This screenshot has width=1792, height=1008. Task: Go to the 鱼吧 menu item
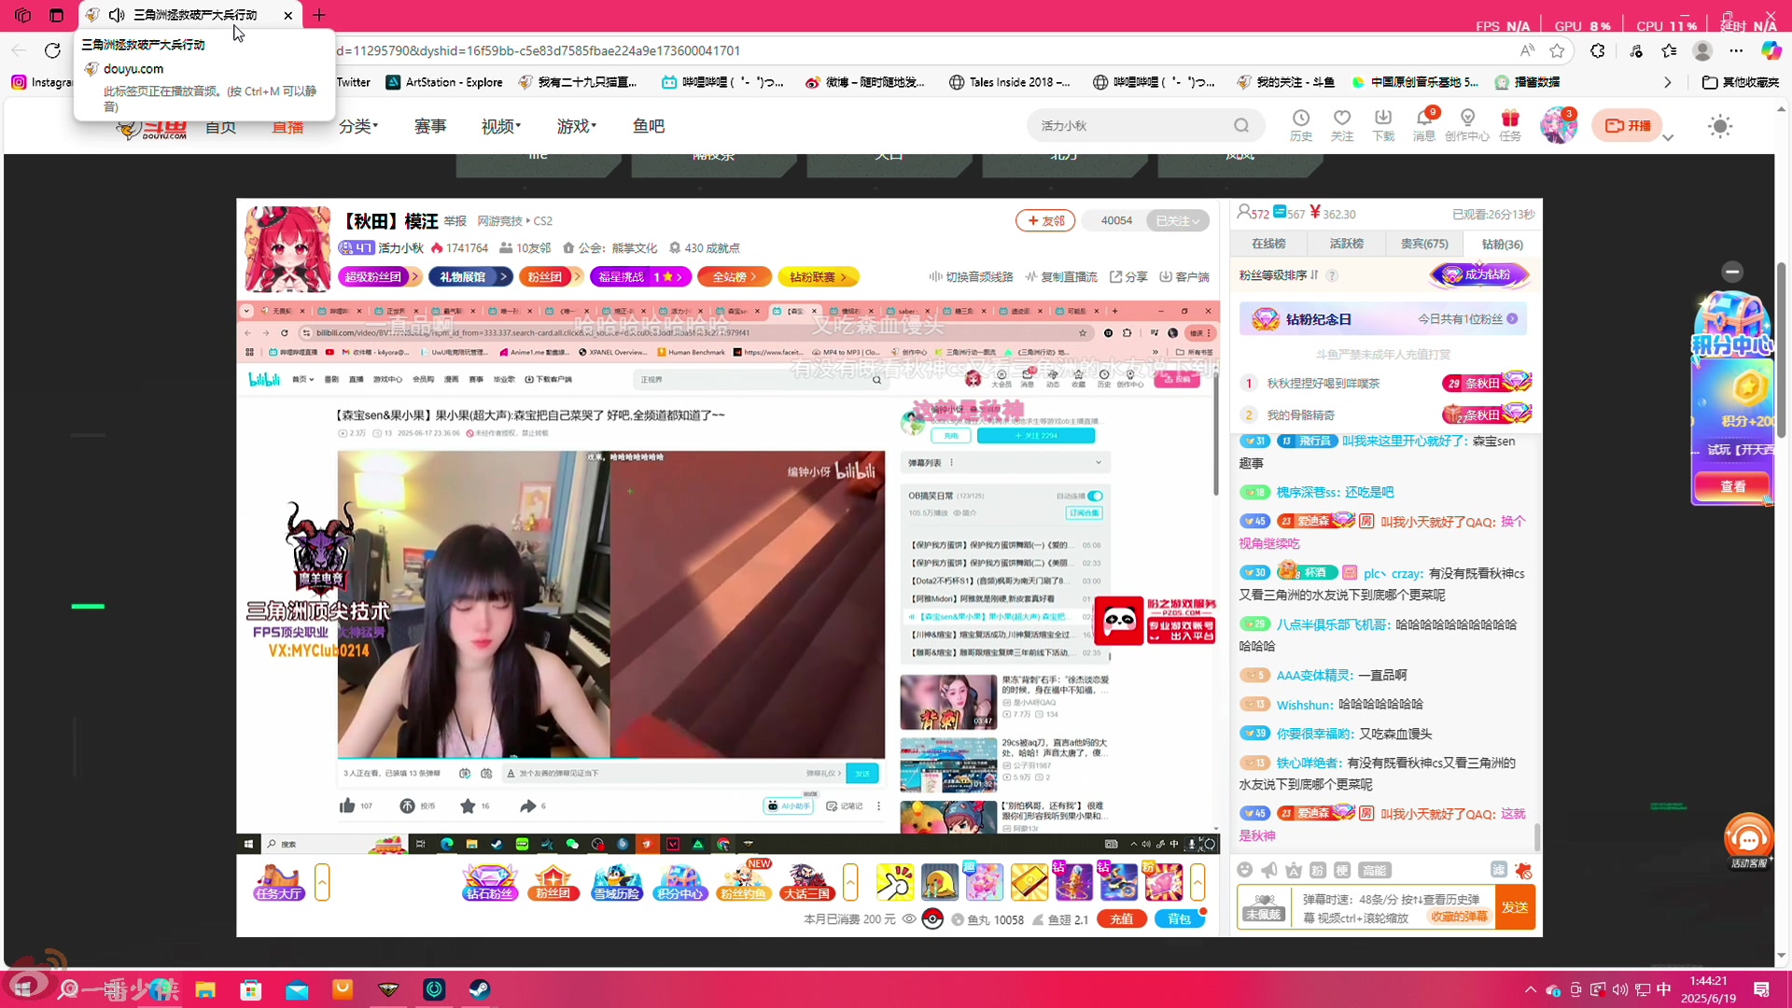pos(649,126)
